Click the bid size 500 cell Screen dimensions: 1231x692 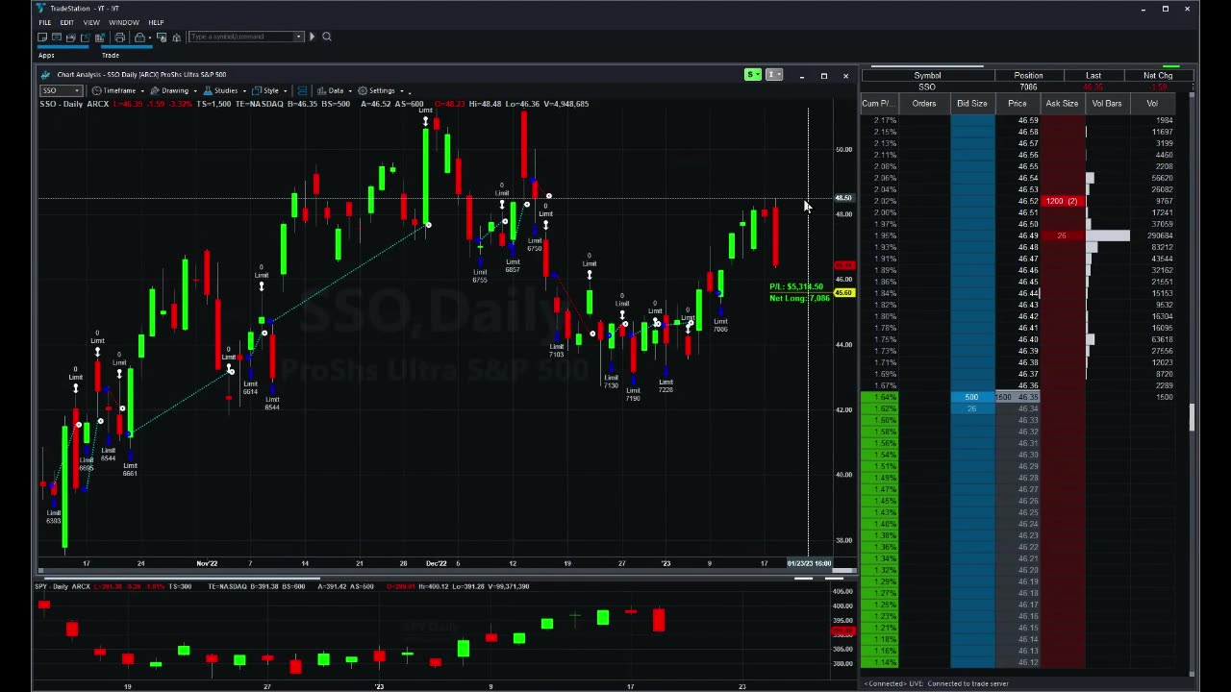(971, 398)
